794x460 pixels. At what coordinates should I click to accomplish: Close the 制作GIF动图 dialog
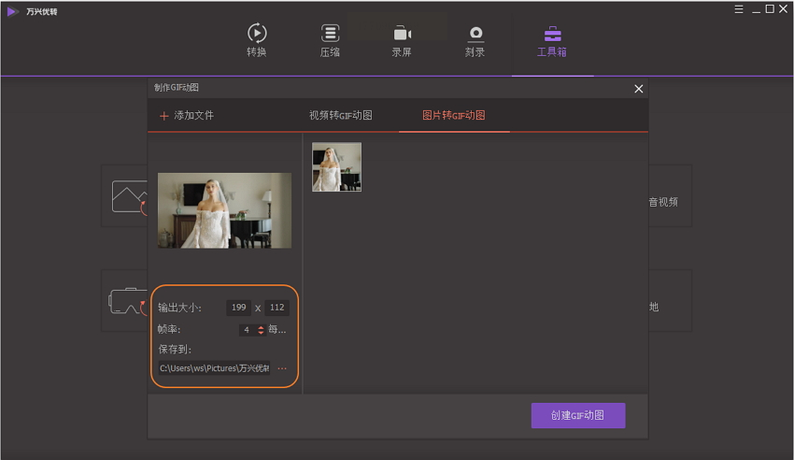pyautogui.click(x=639, y=89)
